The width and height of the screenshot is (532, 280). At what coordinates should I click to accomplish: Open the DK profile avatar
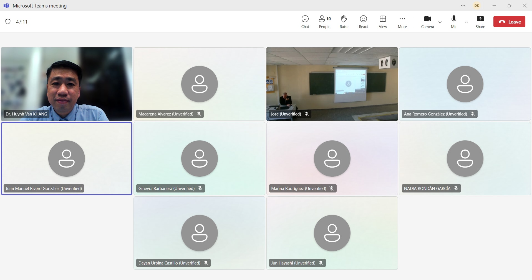coord(477,6)
